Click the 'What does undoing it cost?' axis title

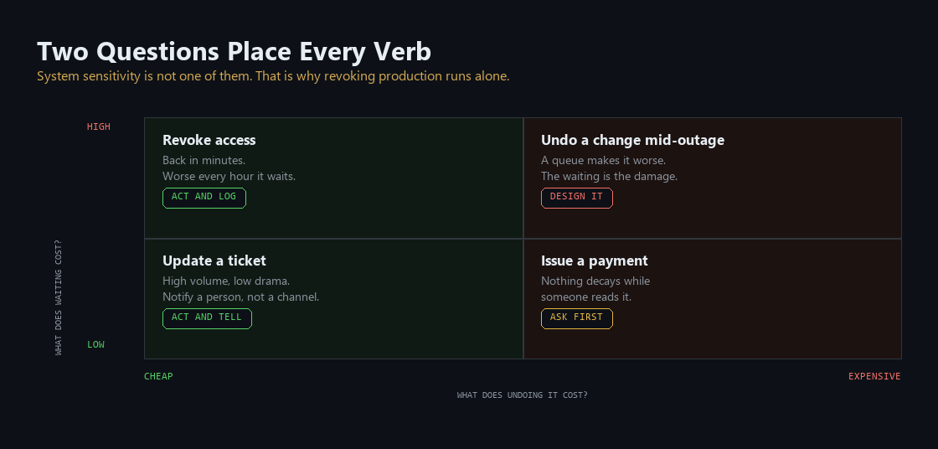523,395
